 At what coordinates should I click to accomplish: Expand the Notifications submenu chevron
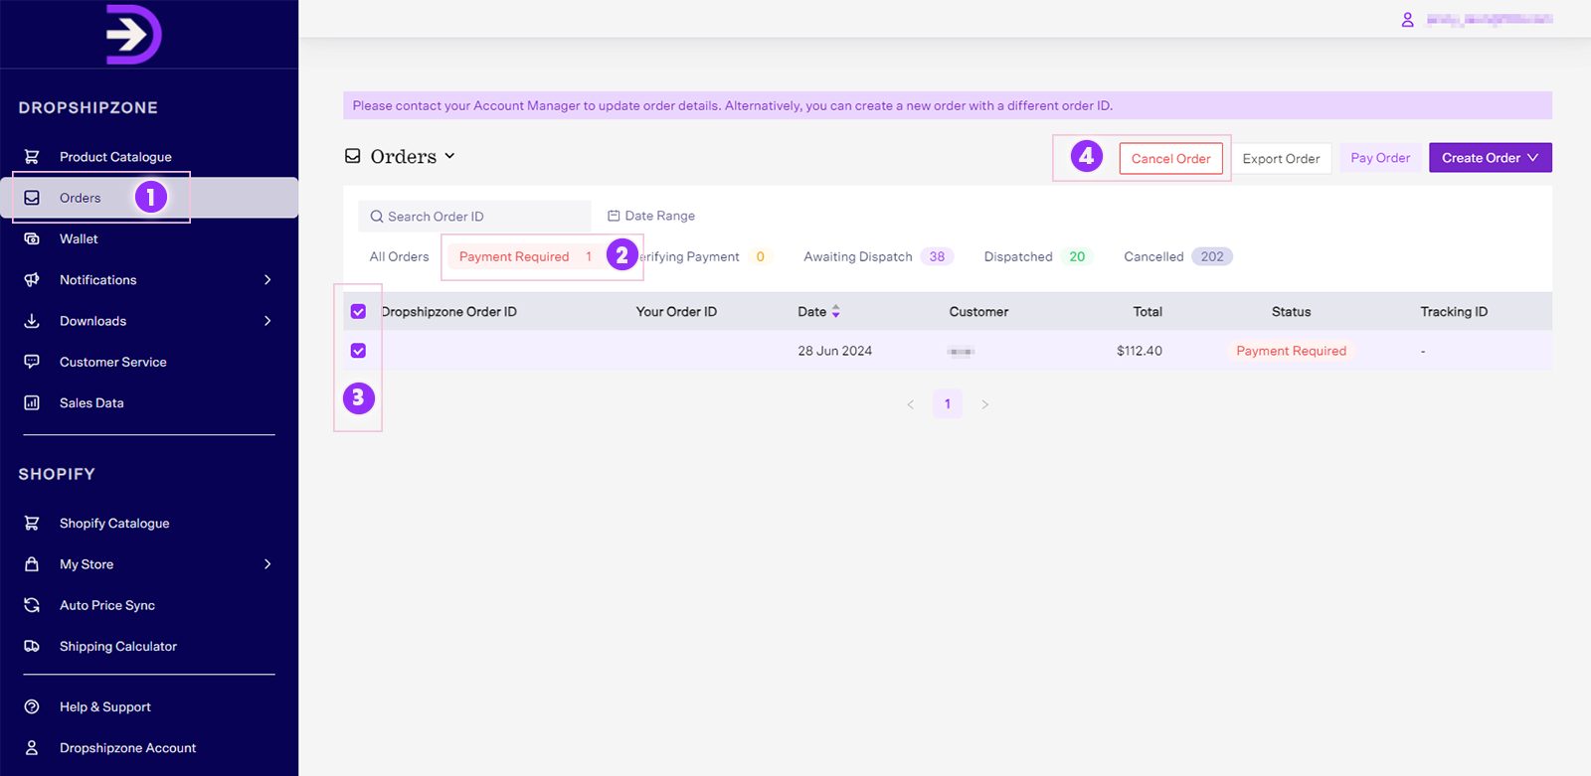(x=267, y=280)
